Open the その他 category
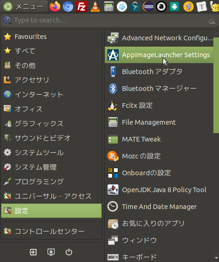The image size is (219, 262). click(x=51, y=65)
